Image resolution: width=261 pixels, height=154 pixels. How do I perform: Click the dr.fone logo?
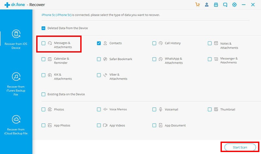pyautogui.click(x=15, y=5)
